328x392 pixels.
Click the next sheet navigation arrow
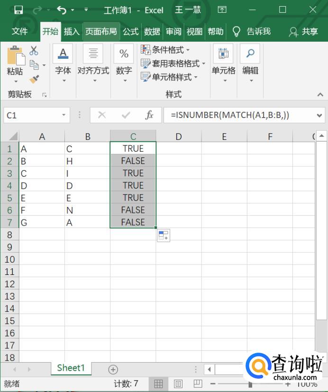pyautogui.click(x=29, y=369)
